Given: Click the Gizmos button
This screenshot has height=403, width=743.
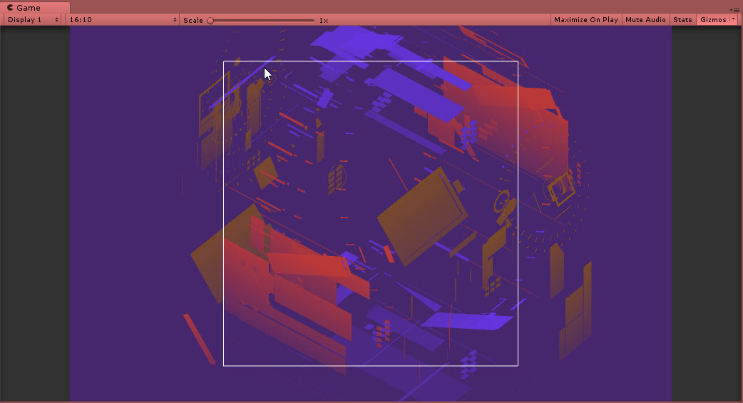Looking at the screenshot, I should click(x=712, y=20).
